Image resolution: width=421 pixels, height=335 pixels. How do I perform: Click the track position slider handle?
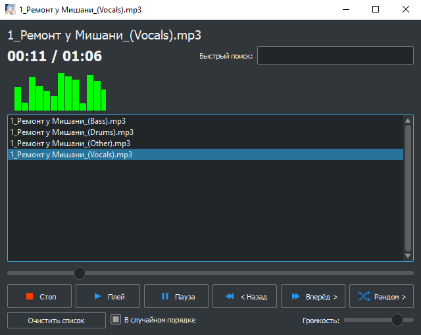tap(80, 273)
